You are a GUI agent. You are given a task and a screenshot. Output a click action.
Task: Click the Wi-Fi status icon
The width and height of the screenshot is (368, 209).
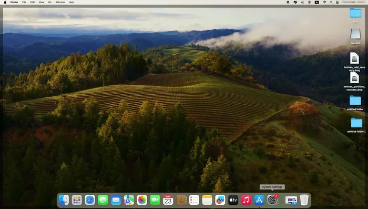[x=324, y=2]
